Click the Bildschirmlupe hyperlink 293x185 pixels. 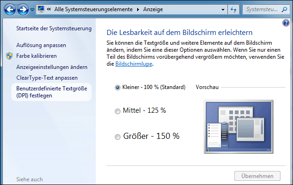[x=134, y=64]
